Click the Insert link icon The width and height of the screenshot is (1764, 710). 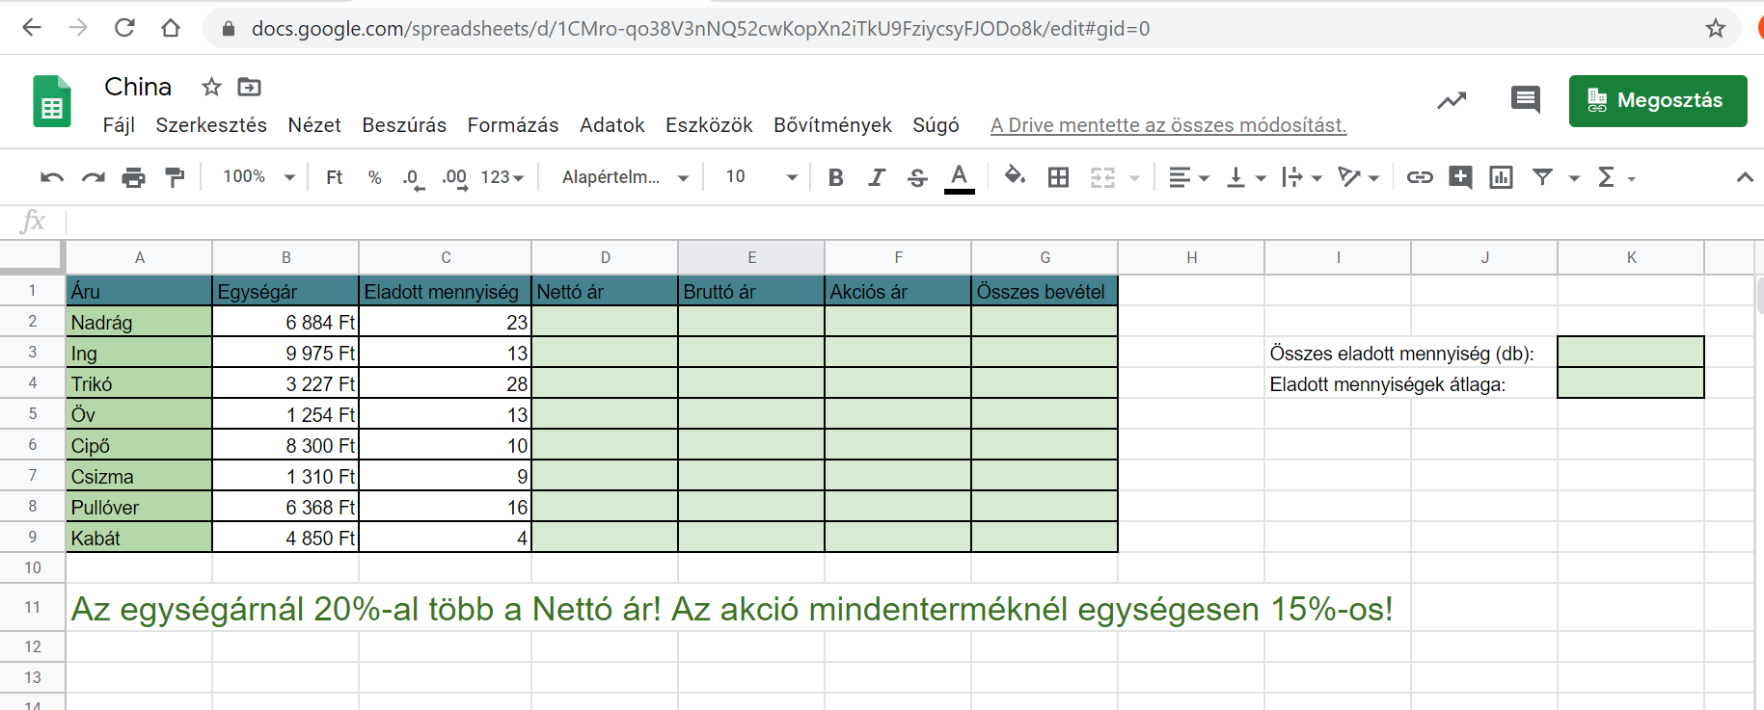click(1419, 177)
